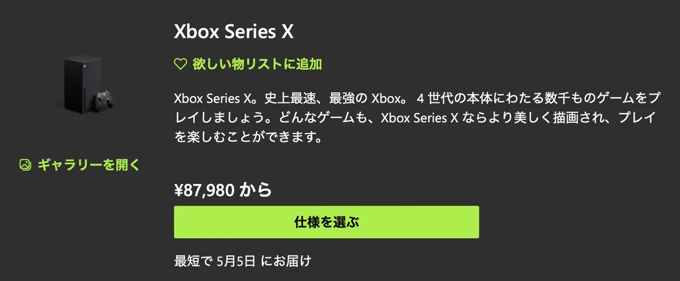Click ギャラリー word under product image
Screen dimensions: 680x281
(68, 165)
